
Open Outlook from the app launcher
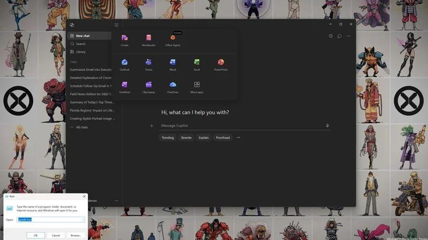pyautogui.click(x=125, y=65)
